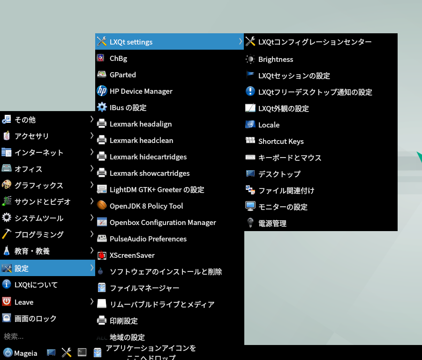Click the Mageia main menu button

[x=21, y=352]
